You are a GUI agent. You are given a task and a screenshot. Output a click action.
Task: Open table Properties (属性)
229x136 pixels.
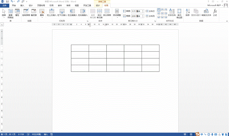click(17, 12)
